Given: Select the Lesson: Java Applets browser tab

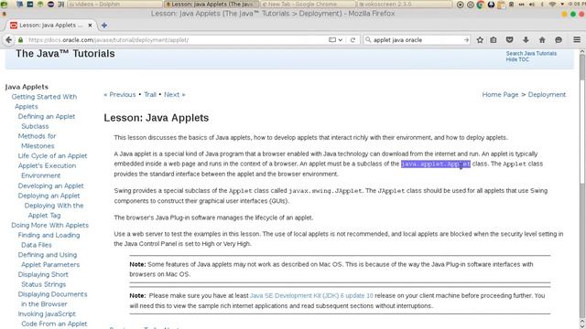Looking at the screenshot, I should coord(51,26).
